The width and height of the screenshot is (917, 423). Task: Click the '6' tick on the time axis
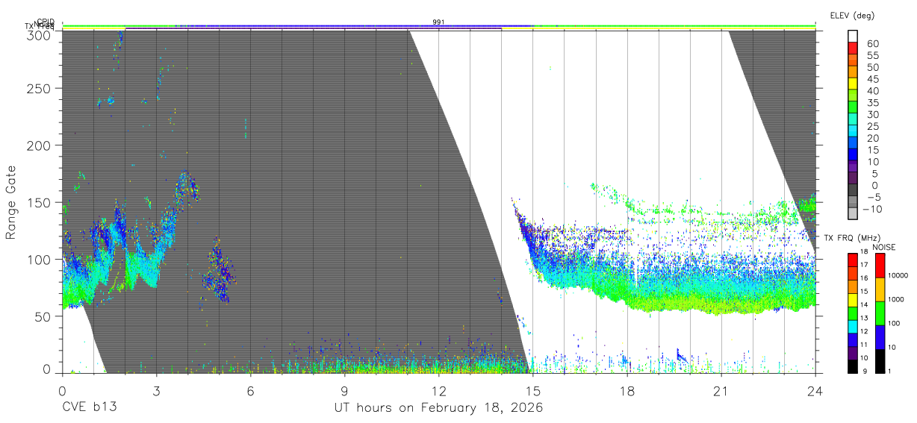click(250, 390)
